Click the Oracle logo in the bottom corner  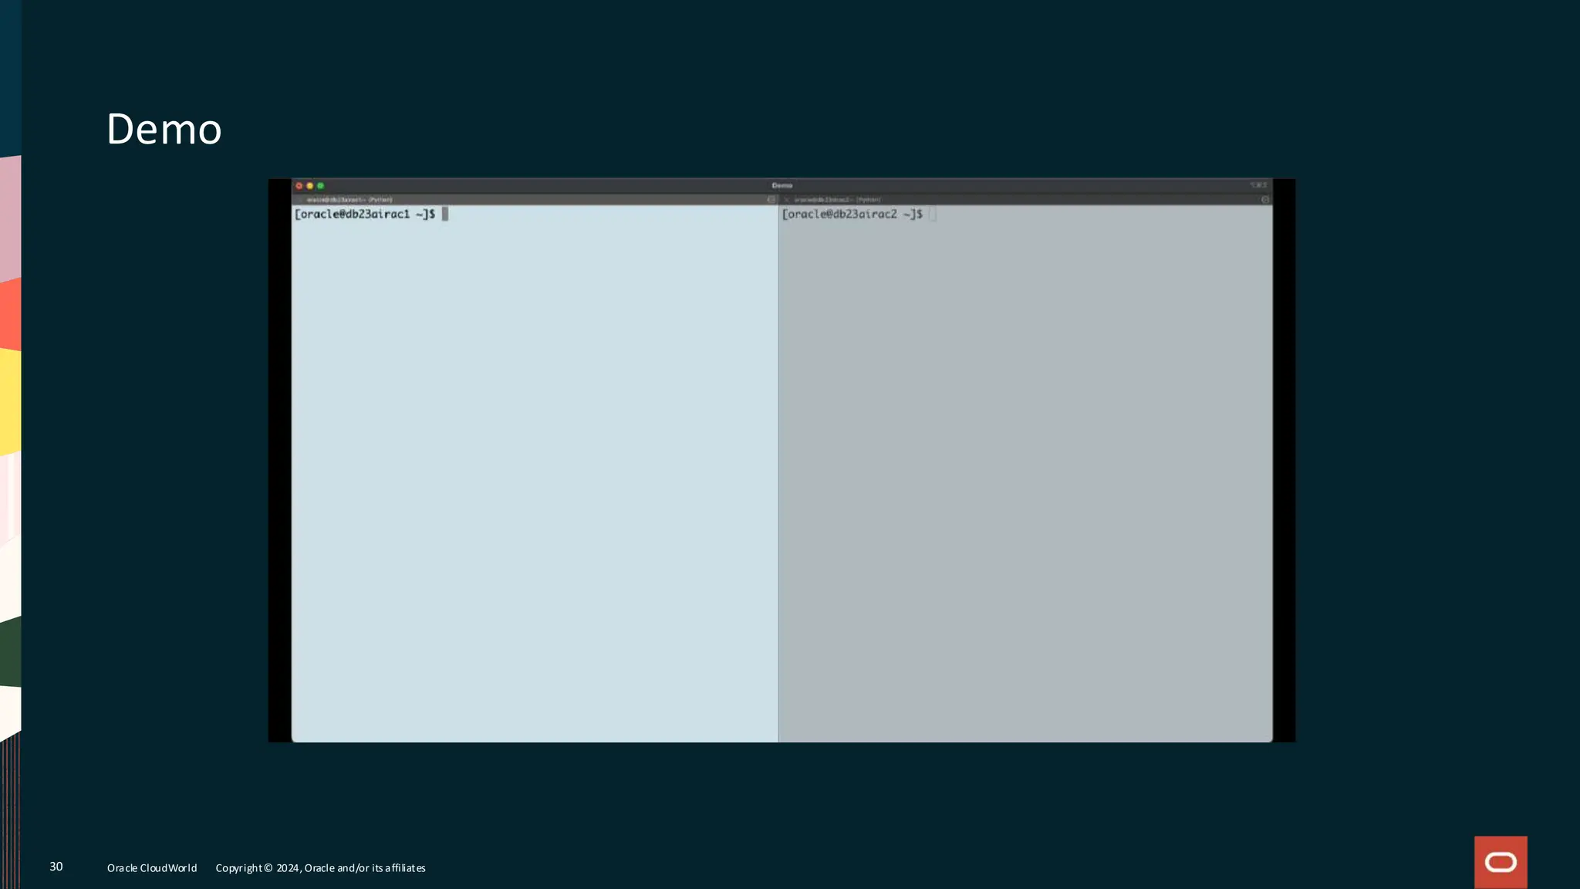coord(1501,862)
